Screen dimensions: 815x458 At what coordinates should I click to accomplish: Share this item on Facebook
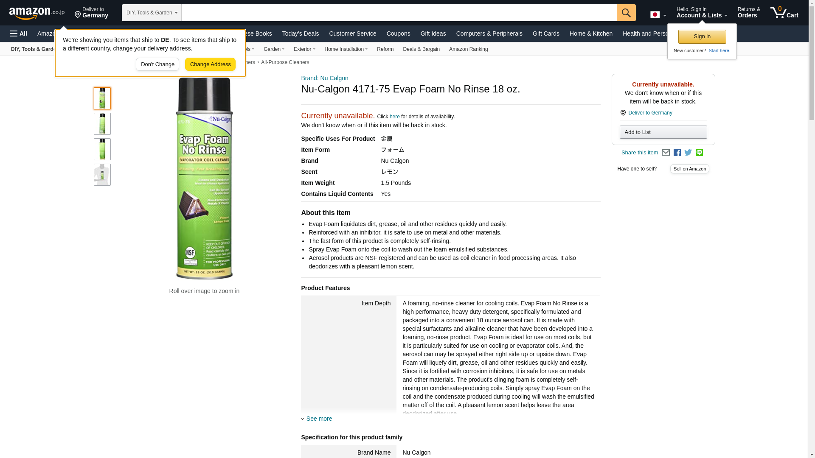point(677,153)
